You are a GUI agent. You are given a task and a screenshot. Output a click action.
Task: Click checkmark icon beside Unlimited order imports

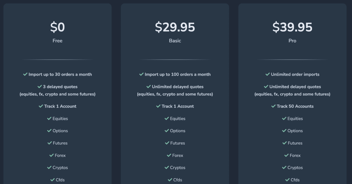268,74
